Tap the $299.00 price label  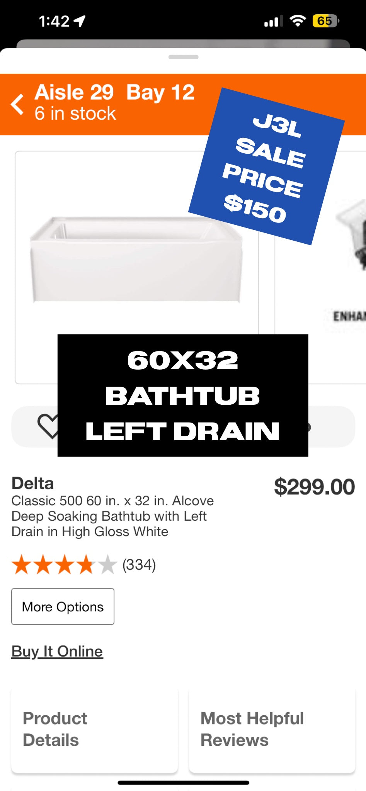(314, 487)
